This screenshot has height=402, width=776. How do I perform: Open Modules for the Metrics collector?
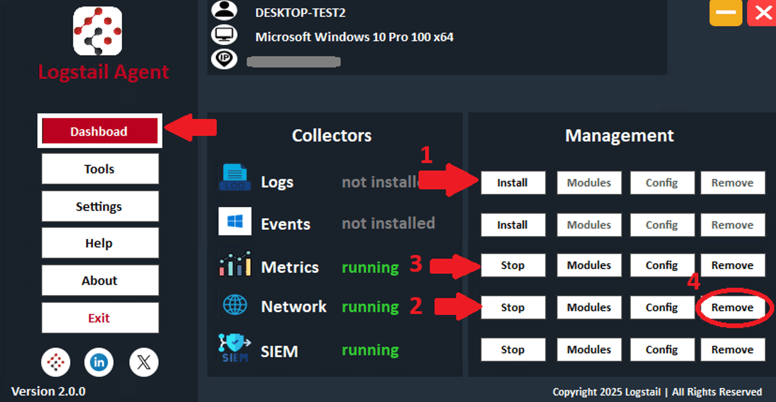pyautogui.click(x=589, y=265)
